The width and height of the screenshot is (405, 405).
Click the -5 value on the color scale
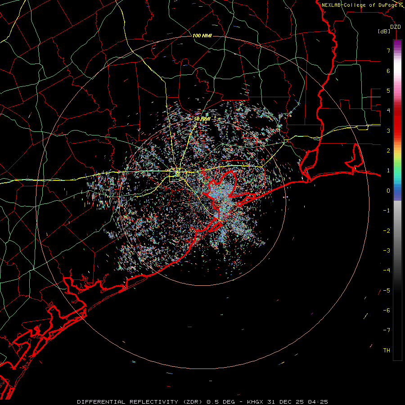coord(387,290)
